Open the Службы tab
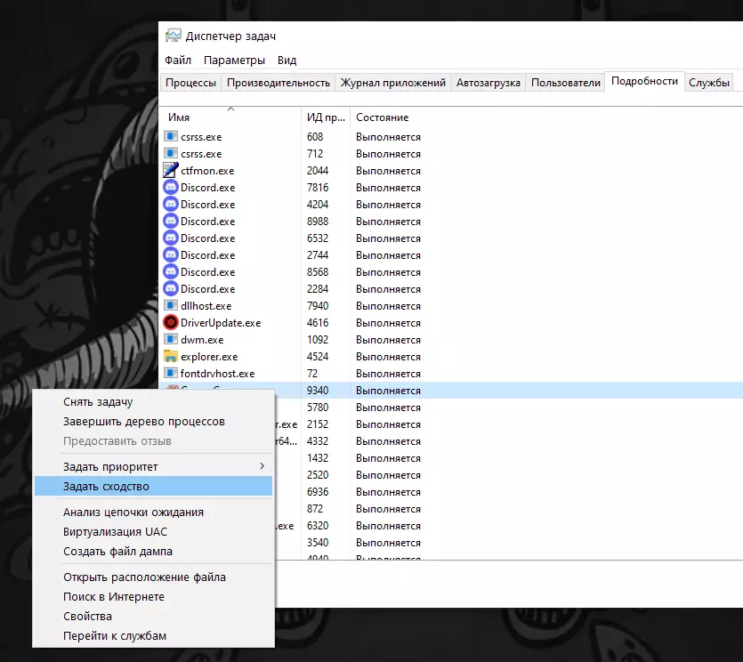 tap(709, 83)
